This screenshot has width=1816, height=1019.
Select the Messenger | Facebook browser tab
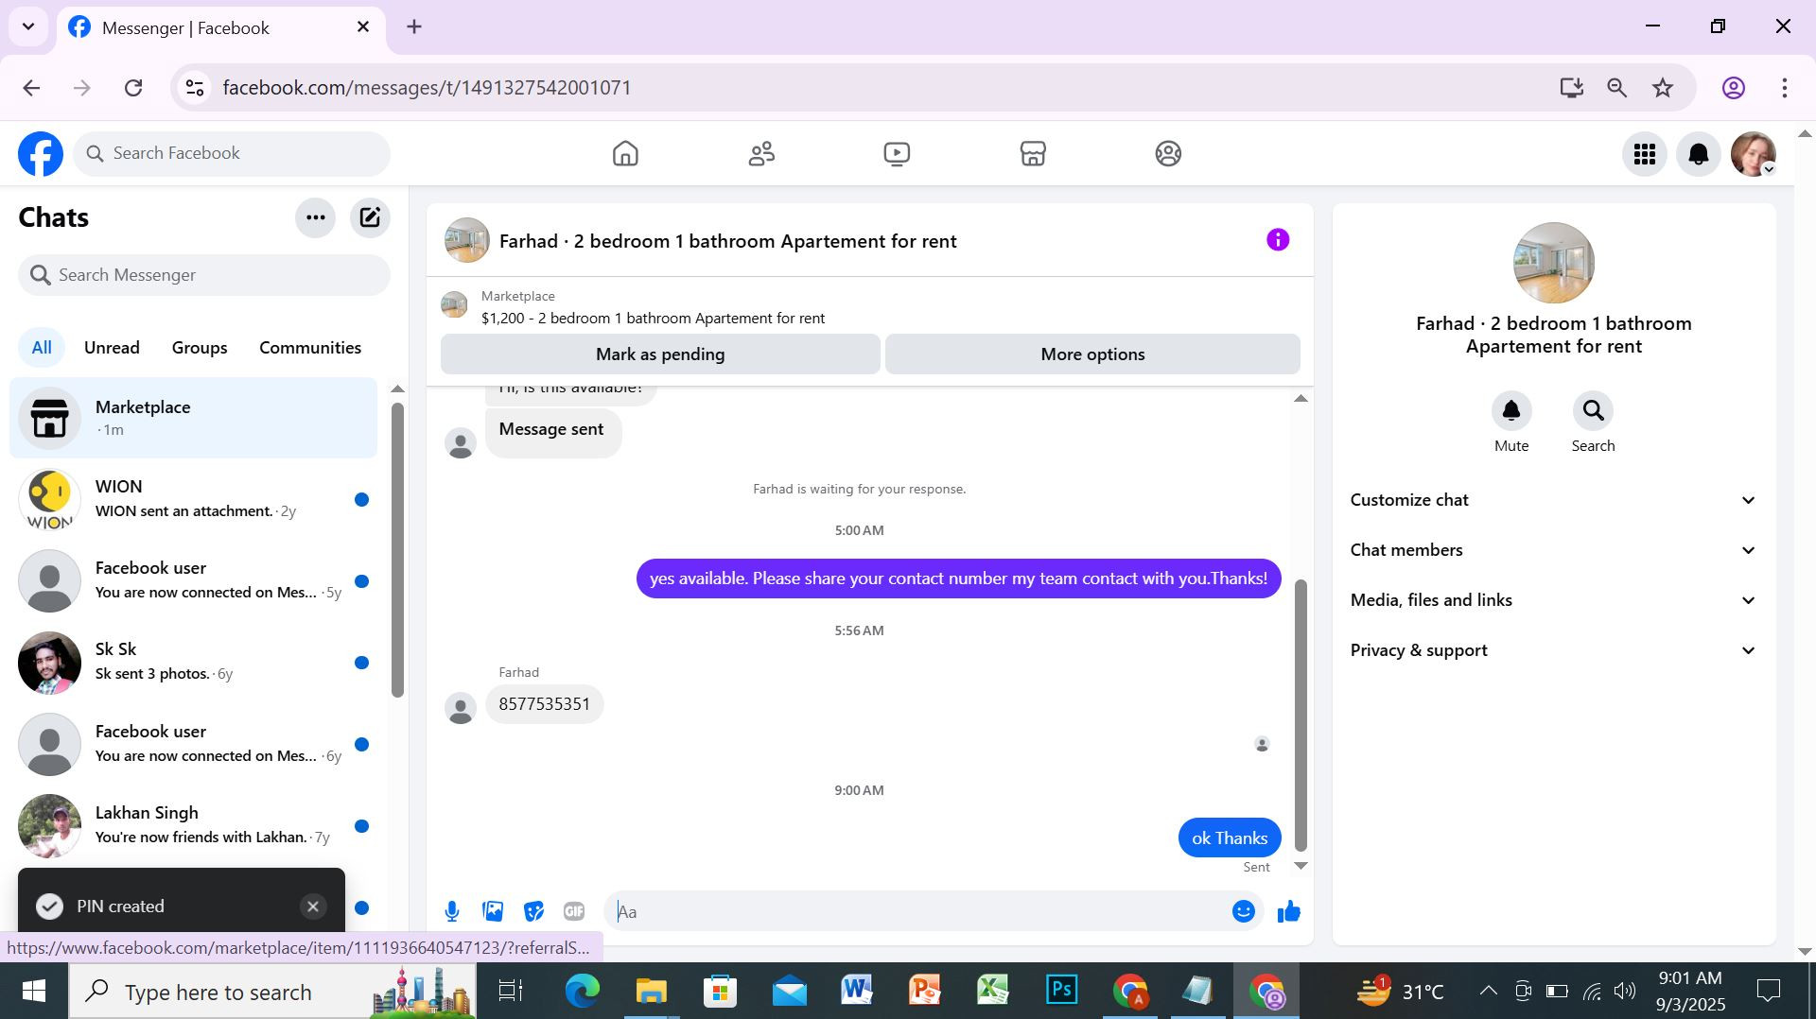click(x=221, y=28)
